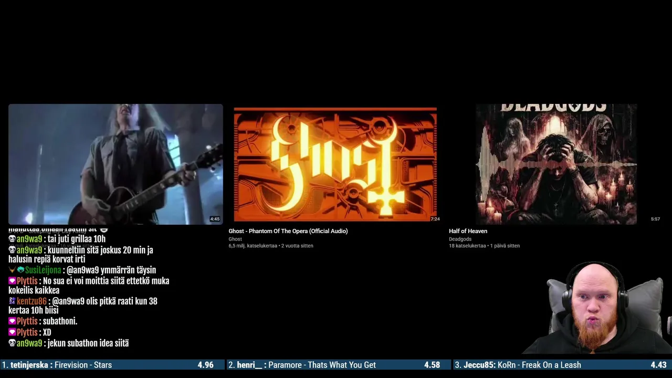Open the Deadgods Half of Heaven thumbnail

[x=556, y=164]
